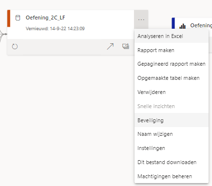Click the Oefening_2C_LF dataset title
Screen dimensions: 212x186
[45, 18]
